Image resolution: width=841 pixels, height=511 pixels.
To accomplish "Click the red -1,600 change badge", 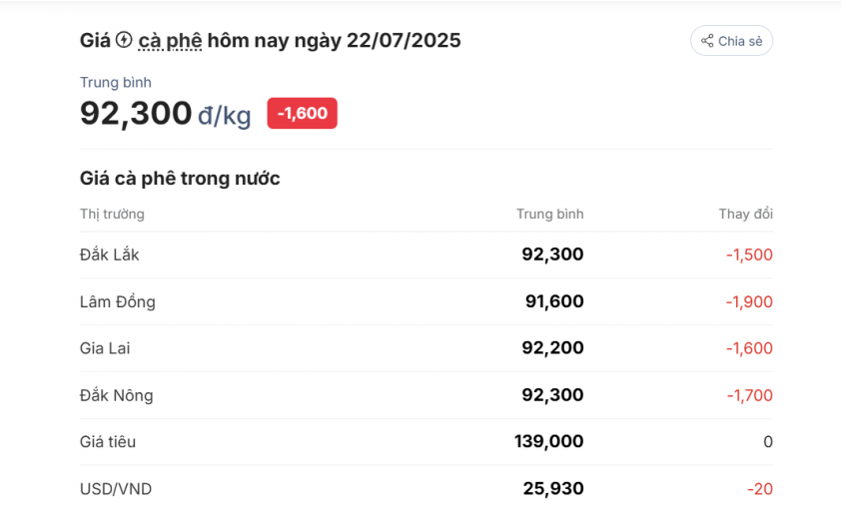I will point(302,113).
